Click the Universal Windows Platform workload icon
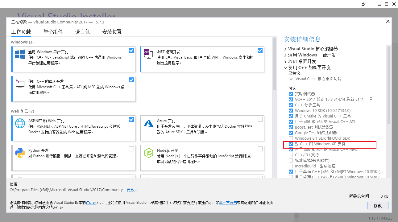The width and height of the screenshot is (398, 222). tap(20, 54)
